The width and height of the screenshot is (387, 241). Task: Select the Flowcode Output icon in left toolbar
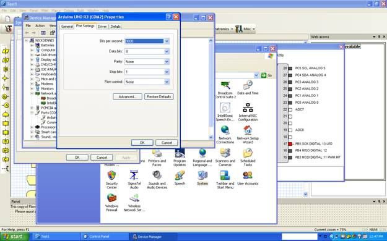coord(6,60)
